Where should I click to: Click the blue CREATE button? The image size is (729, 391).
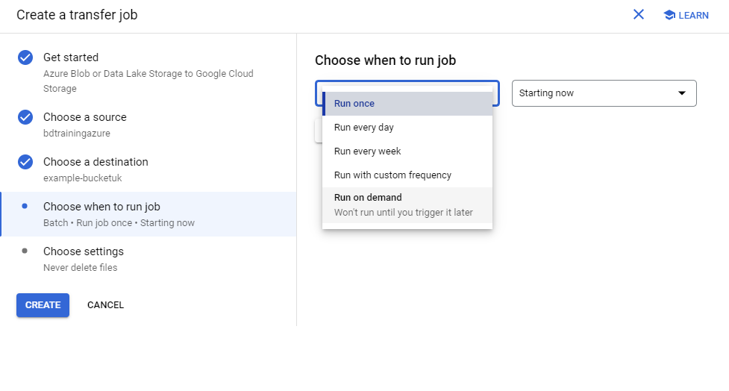pyautogui.click(x=43, y=305)
